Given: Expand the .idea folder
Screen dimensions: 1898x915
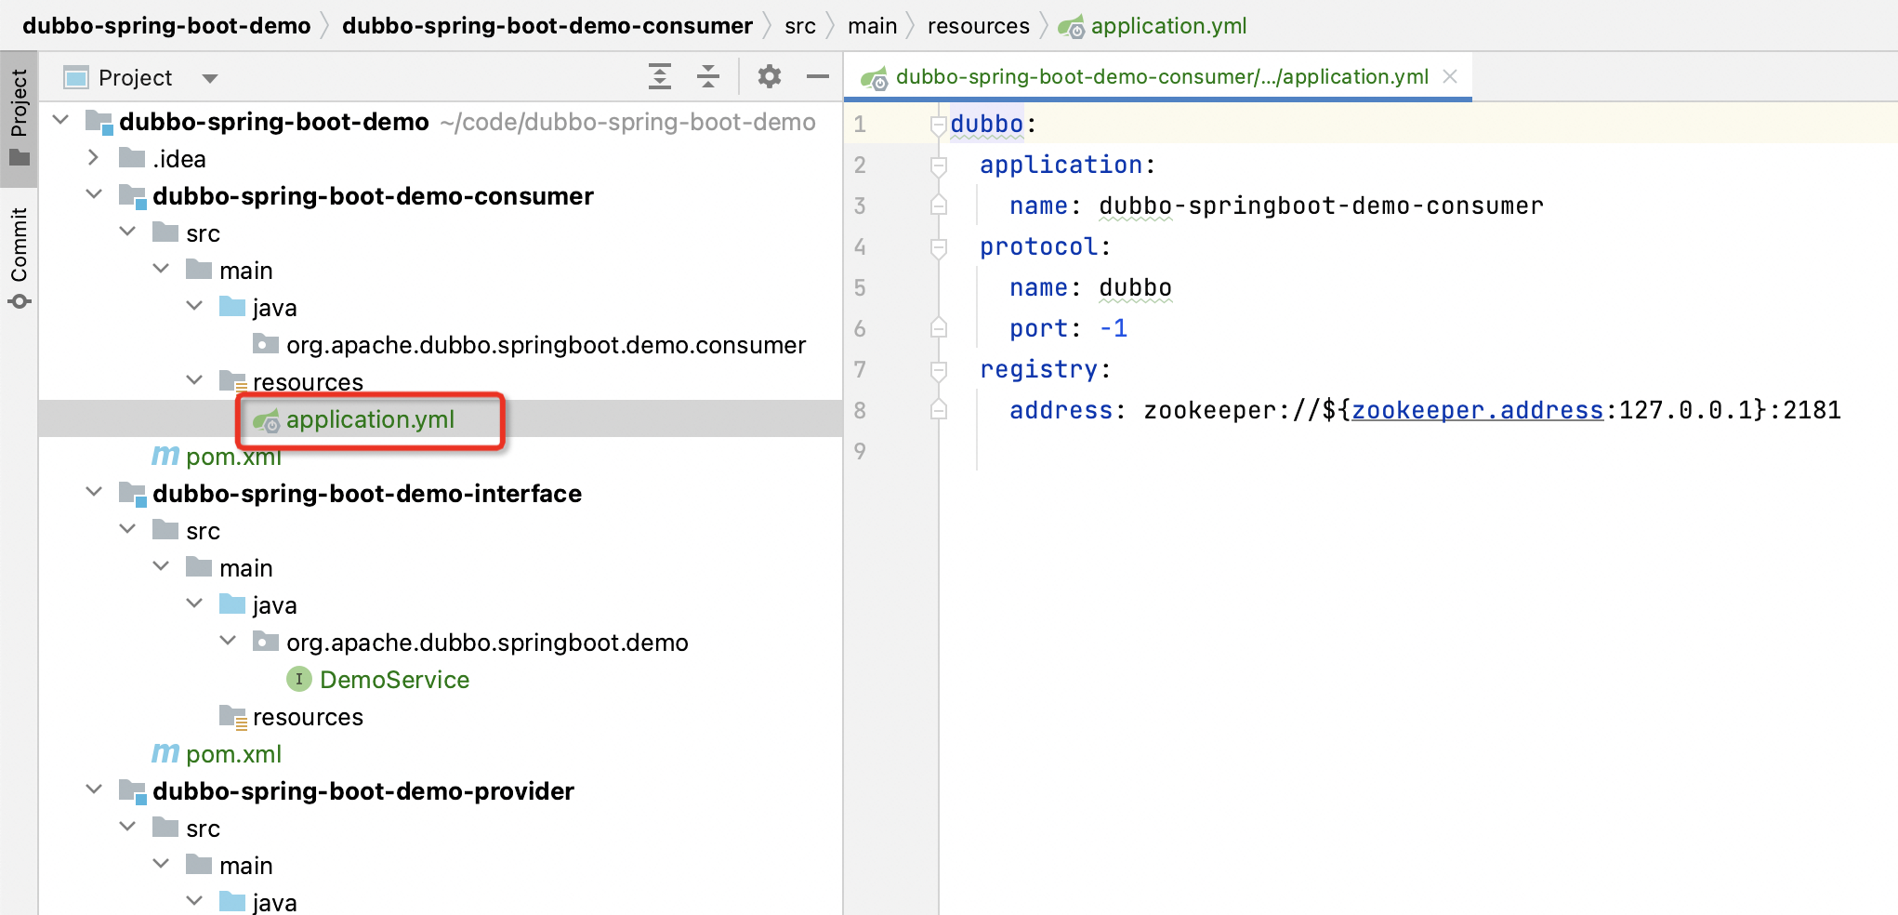Looking at the screenshot, I should pyautogui.click(x=94, y=158).
